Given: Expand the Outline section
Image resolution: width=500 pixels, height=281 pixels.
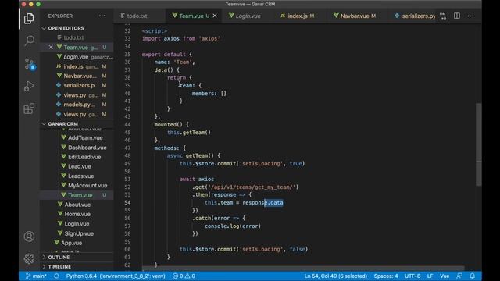Looking at the screenshot, I should (x=59, y=257).
